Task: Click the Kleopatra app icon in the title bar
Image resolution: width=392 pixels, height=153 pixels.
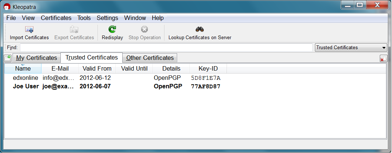Action: (7, 7)
